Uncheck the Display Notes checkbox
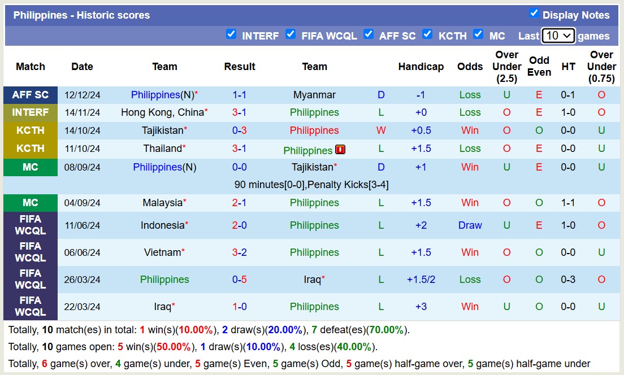The height and width of the screenshot is (375, 624). click(532, 15)
